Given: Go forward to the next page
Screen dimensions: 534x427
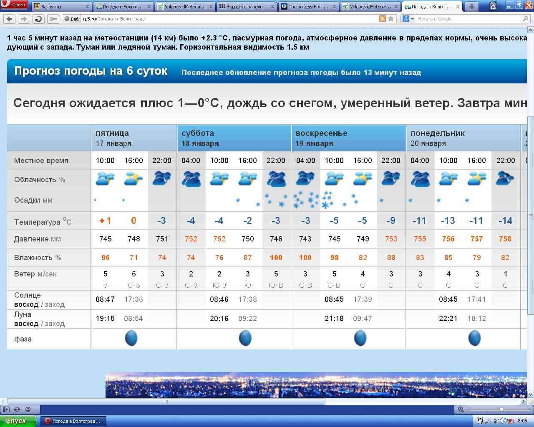Looking at the screenshot, I should (24, 19).
